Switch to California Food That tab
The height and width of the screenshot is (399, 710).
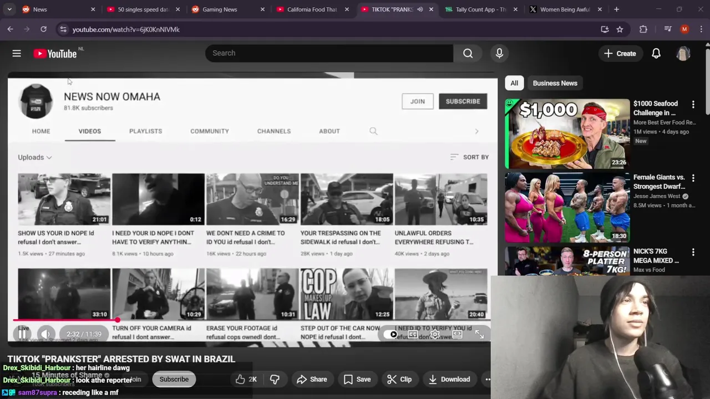coord(312,9)
